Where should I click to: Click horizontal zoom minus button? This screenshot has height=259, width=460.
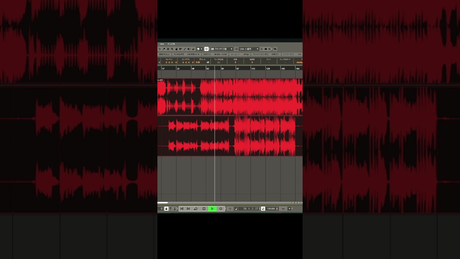tap(299, 203)
